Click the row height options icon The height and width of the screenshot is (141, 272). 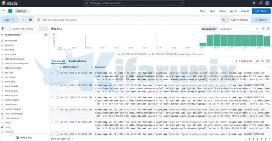(263, 61)
